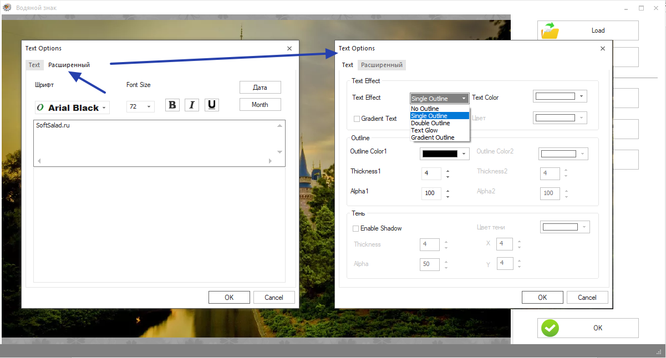
Task: Decrease Alpha1 value with down arrow
Action: point(448,197)
